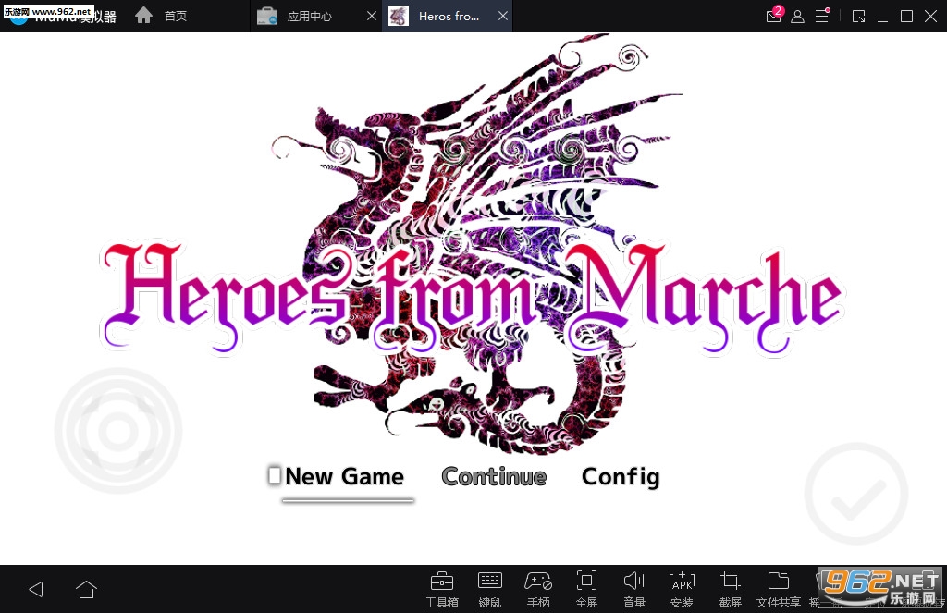Click 安装 APK install icon

click(x=682, y=590)
